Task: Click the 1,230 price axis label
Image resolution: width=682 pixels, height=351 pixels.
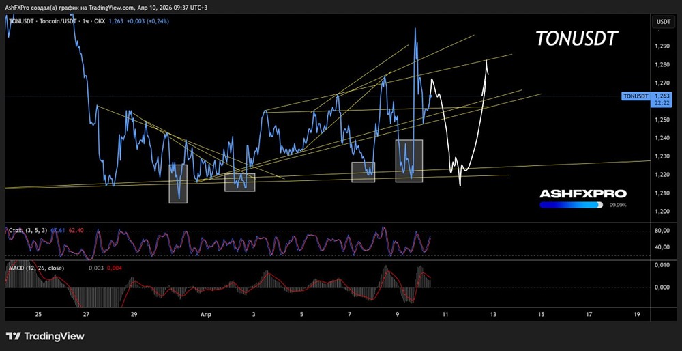Action: pyautogui.click(x=661, y=157)
